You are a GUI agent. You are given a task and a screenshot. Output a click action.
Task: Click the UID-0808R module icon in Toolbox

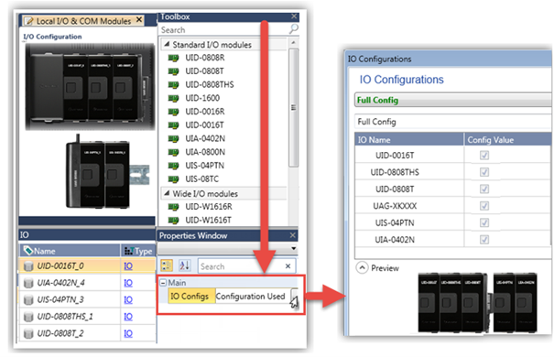tap(173, 58)
